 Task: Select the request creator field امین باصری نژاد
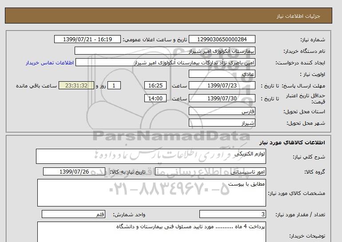pos(165,63)
